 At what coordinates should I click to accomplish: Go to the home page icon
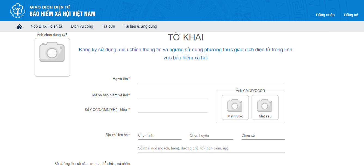[x=19, y=27]
